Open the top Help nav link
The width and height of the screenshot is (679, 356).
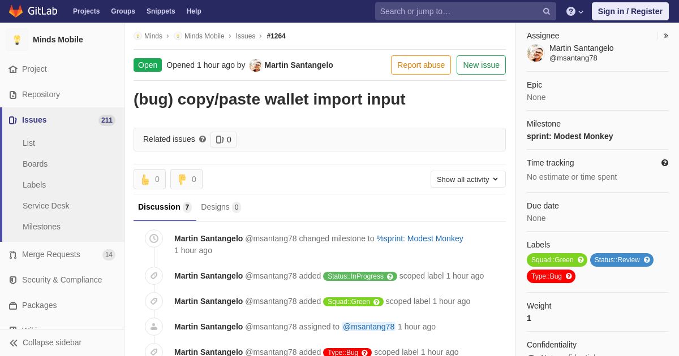coord(194,11)
